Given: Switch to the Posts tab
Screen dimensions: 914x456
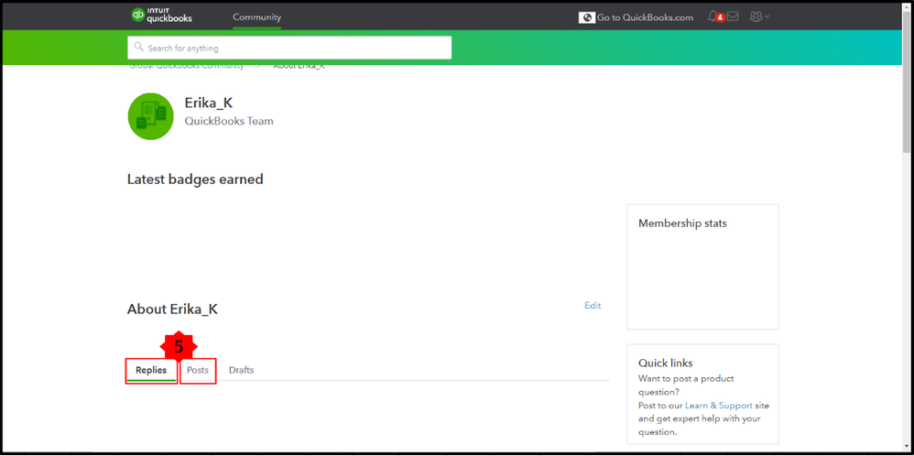Looking at the screenshot, I should pos(198,370).
